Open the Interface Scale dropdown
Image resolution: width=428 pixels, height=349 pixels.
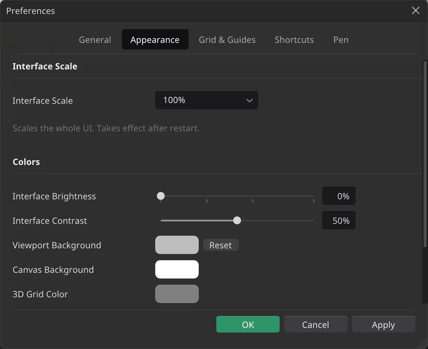(207, 100)
